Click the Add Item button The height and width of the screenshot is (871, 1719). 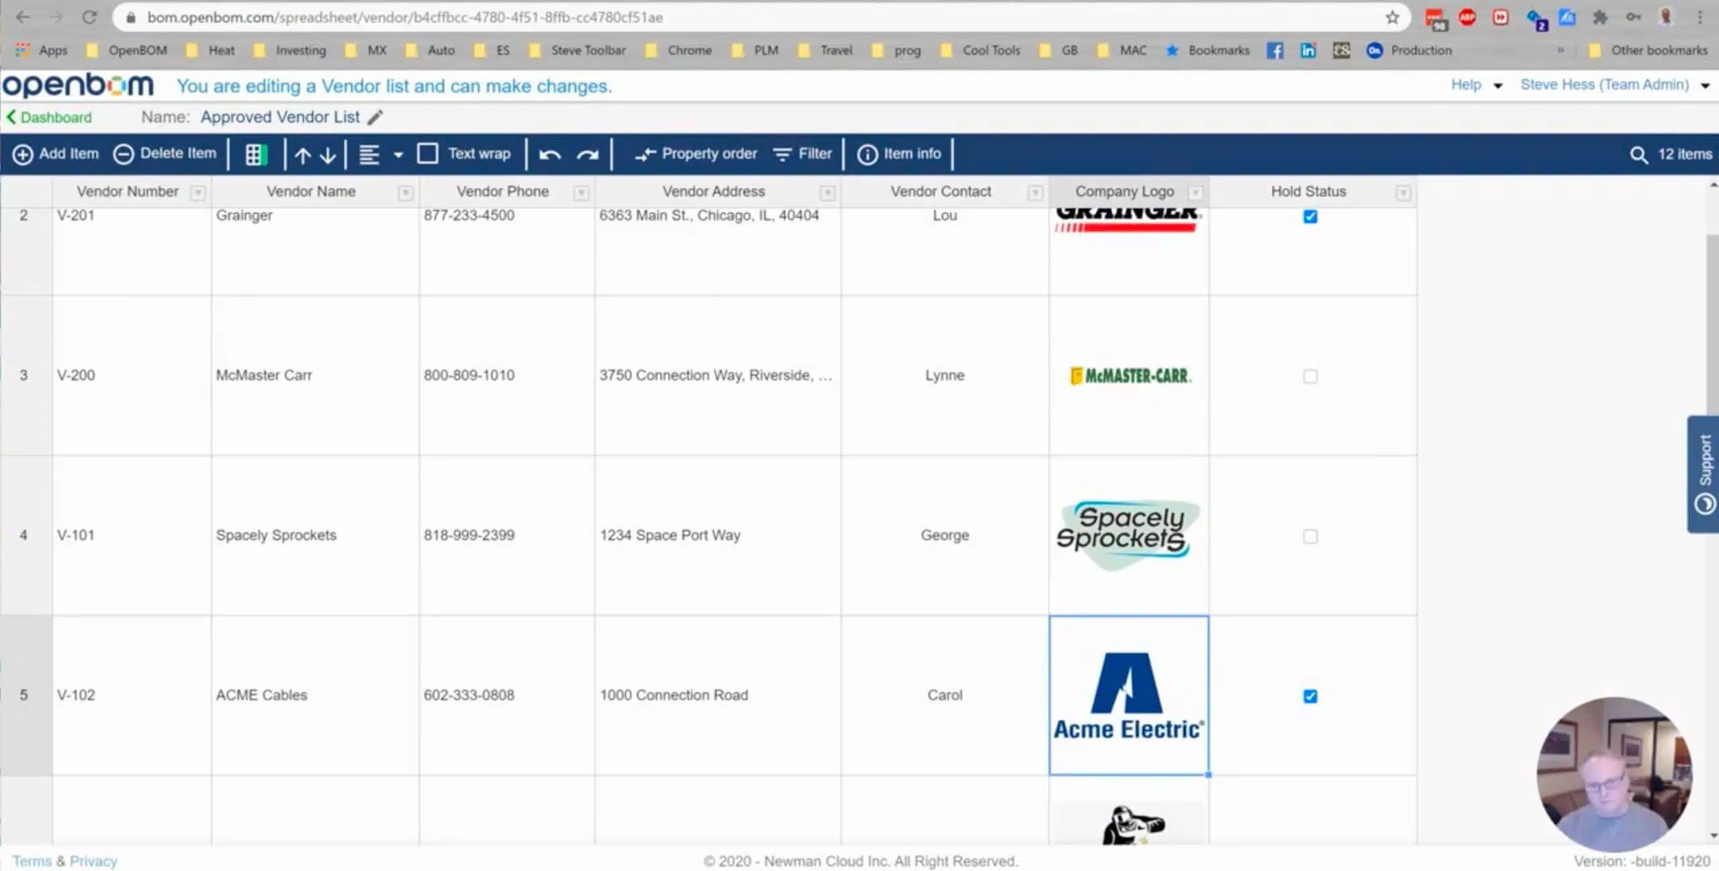(x=56, y=154)
